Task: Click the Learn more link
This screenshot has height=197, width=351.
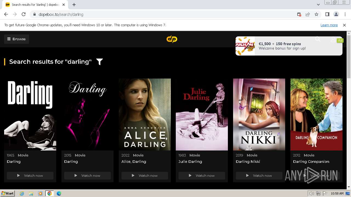Action: [329, 25]
